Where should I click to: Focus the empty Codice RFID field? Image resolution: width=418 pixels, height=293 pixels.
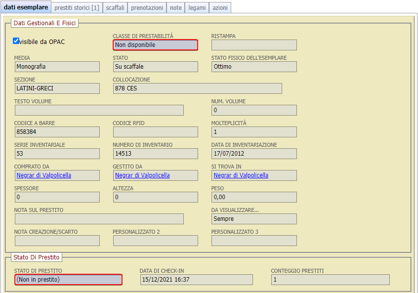pyautogui.click(x=155, y=132)
